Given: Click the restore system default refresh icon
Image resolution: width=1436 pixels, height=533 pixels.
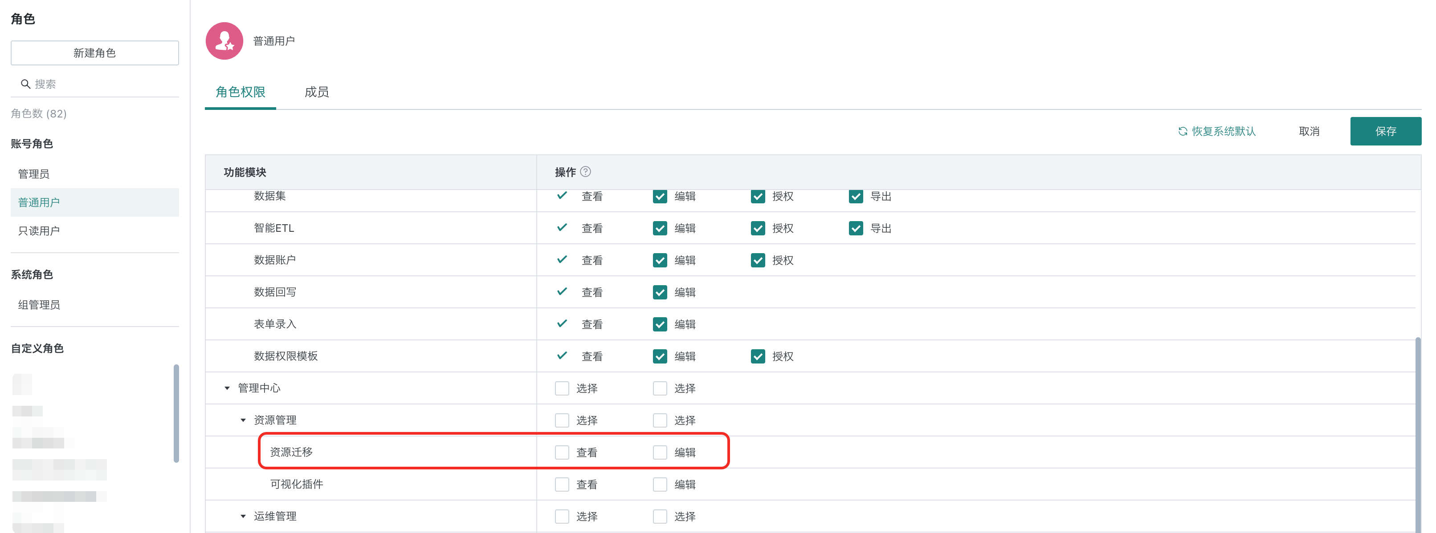Looking at the screenshot, I should 1183,131.
